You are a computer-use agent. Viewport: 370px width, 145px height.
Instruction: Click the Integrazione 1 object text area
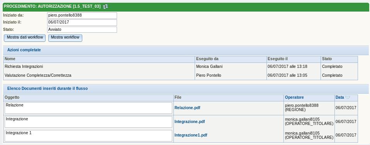coord(88,136)
